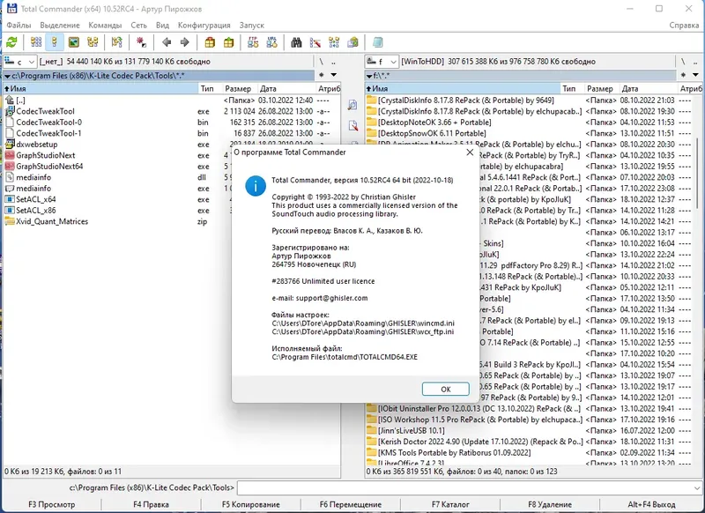Expand the command line history dropdown
Screen dimensions: 705x513
point(697,487)
